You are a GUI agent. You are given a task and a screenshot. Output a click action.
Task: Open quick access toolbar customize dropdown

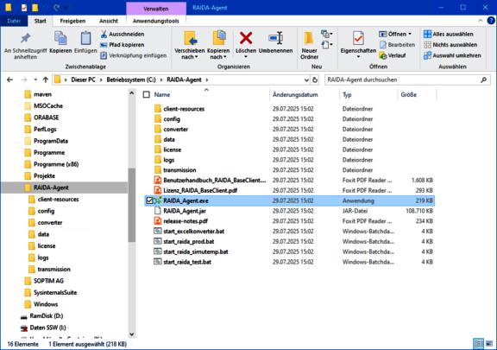(x=66, y=8)
